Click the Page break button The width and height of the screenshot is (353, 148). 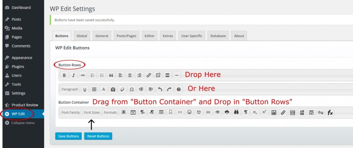tap(208, 112)
